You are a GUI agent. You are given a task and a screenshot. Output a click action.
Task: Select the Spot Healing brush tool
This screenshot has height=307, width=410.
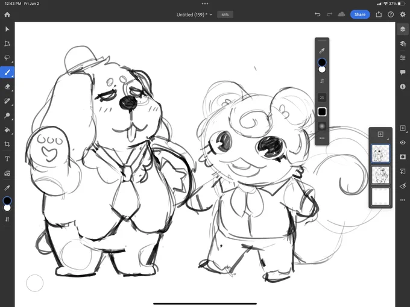coord(7,101)
